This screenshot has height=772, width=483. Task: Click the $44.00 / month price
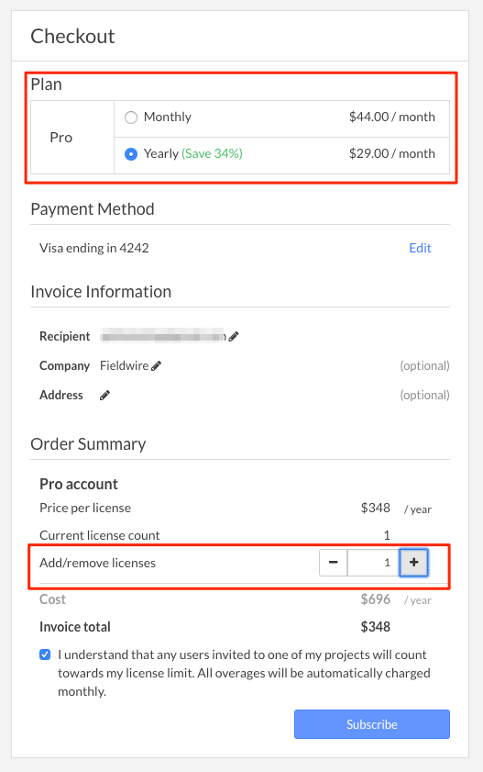pos(392,117)
